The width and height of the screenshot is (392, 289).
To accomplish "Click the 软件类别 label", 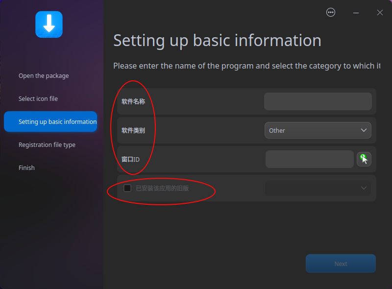I will pyautogui.click(x=133, y=130).
